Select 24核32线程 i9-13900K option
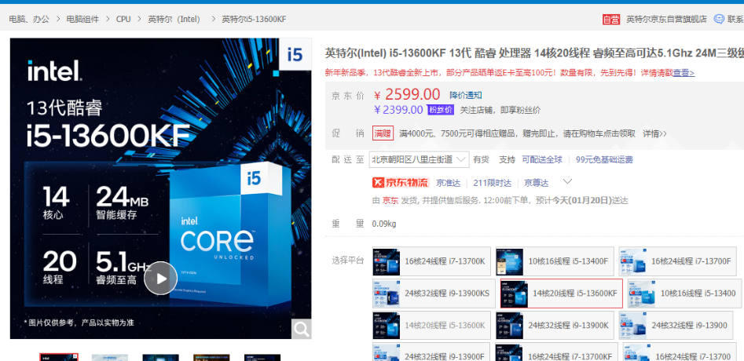 click(555, 326)
